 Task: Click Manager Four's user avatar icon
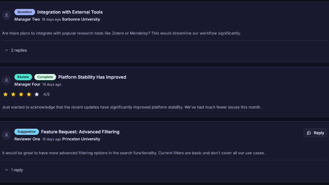(7, 80)
